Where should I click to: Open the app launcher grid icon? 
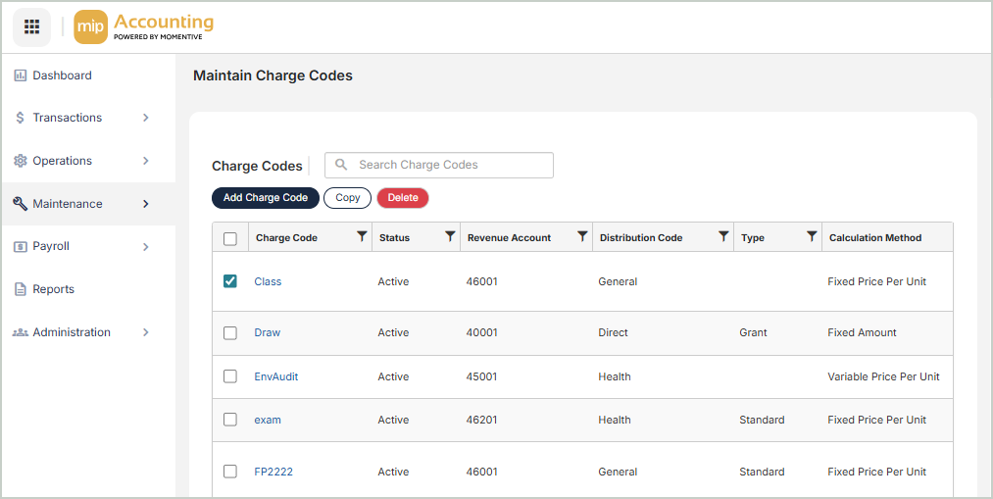(31, 26)
